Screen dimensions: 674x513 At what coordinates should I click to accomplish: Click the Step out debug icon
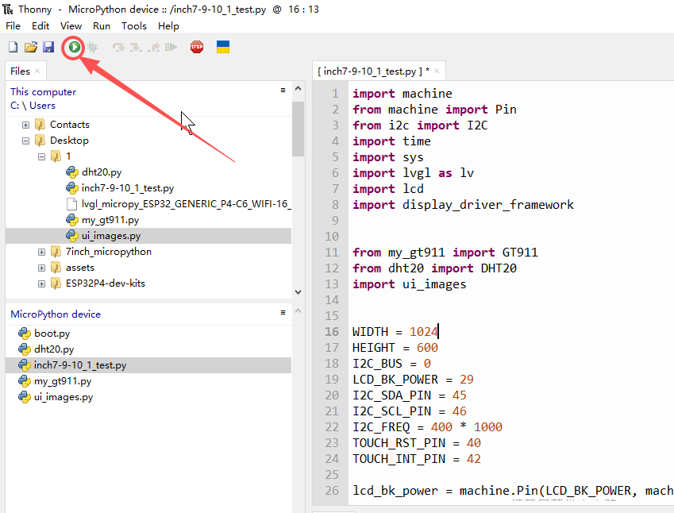point(154,47)
